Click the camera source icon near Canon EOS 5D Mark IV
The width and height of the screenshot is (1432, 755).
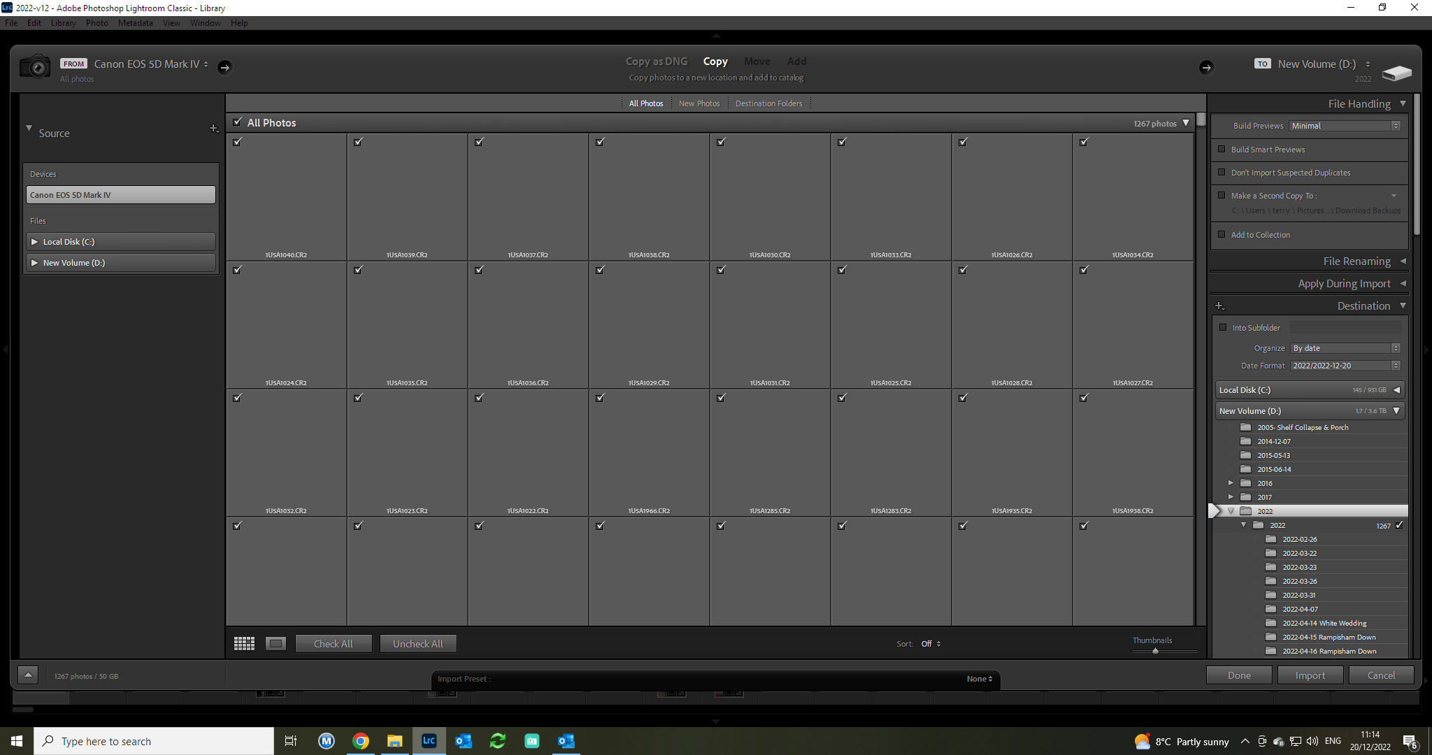(x=36, y=66)
